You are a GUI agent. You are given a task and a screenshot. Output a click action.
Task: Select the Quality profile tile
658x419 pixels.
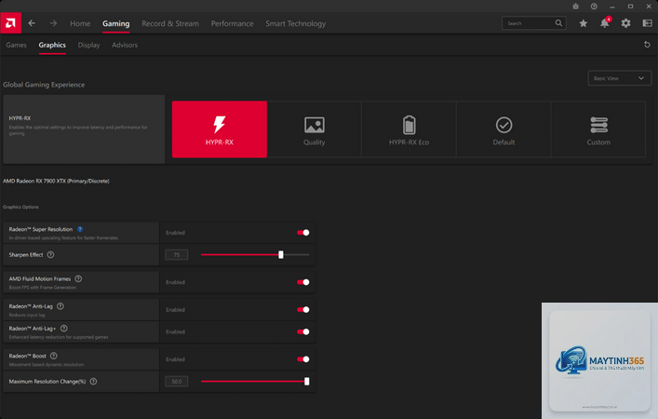[x=314, y=129]
